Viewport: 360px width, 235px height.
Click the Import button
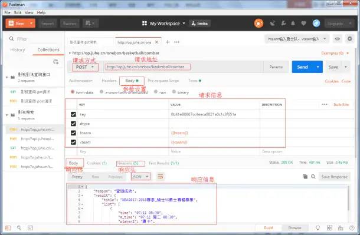tap(48, 24)
